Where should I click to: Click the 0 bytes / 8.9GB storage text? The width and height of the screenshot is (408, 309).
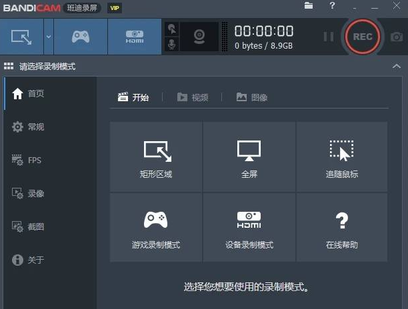tap(263, 46)
